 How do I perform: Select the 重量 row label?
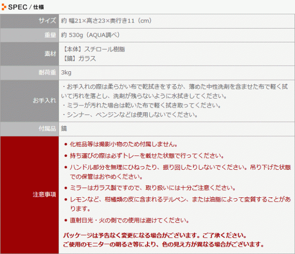coord(50,35)
